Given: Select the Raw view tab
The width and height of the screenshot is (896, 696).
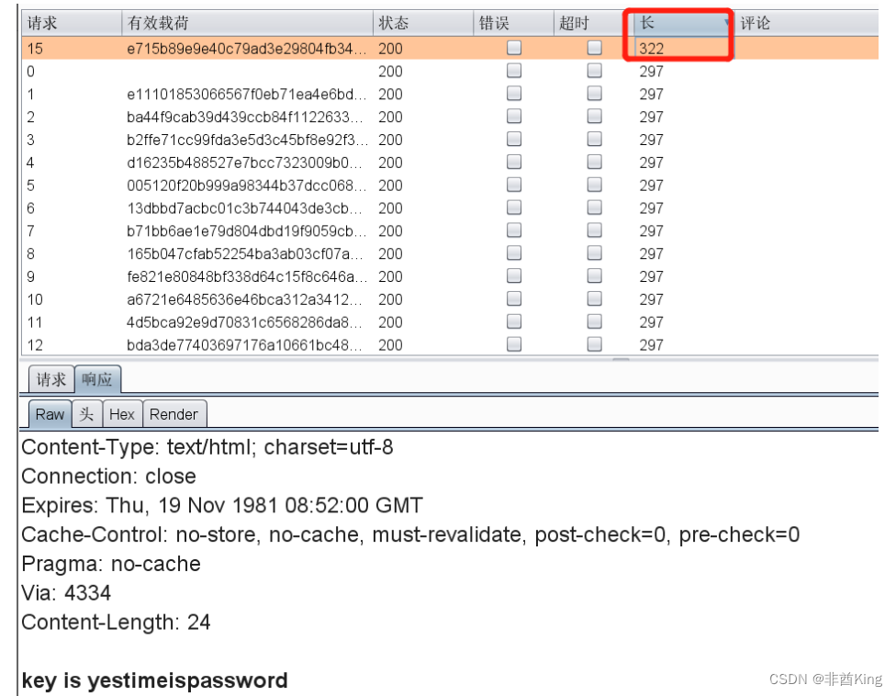Looking at the screenshot, I should click(50, 414).
